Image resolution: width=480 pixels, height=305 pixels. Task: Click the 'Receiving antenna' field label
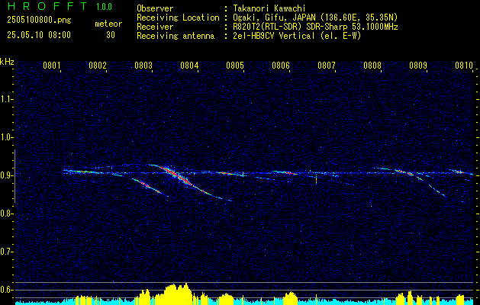(176, 36)
